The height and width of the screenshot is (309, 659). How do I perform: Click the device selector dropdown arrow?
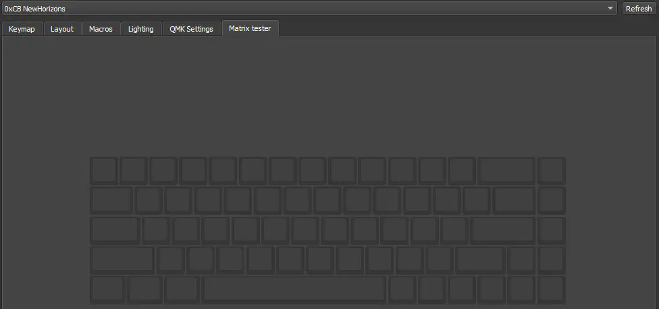(610, 9)
